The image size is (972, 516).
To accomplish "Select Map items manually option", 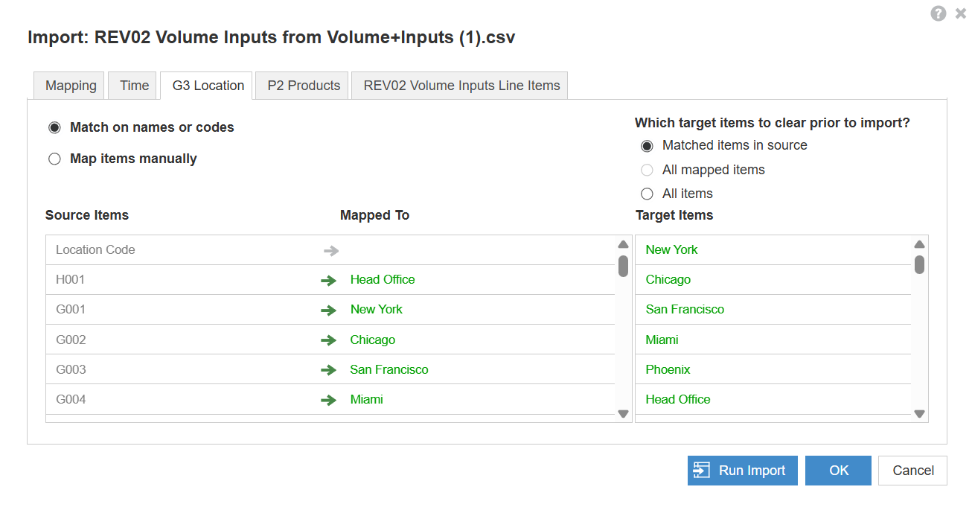I will coord(54,159).
